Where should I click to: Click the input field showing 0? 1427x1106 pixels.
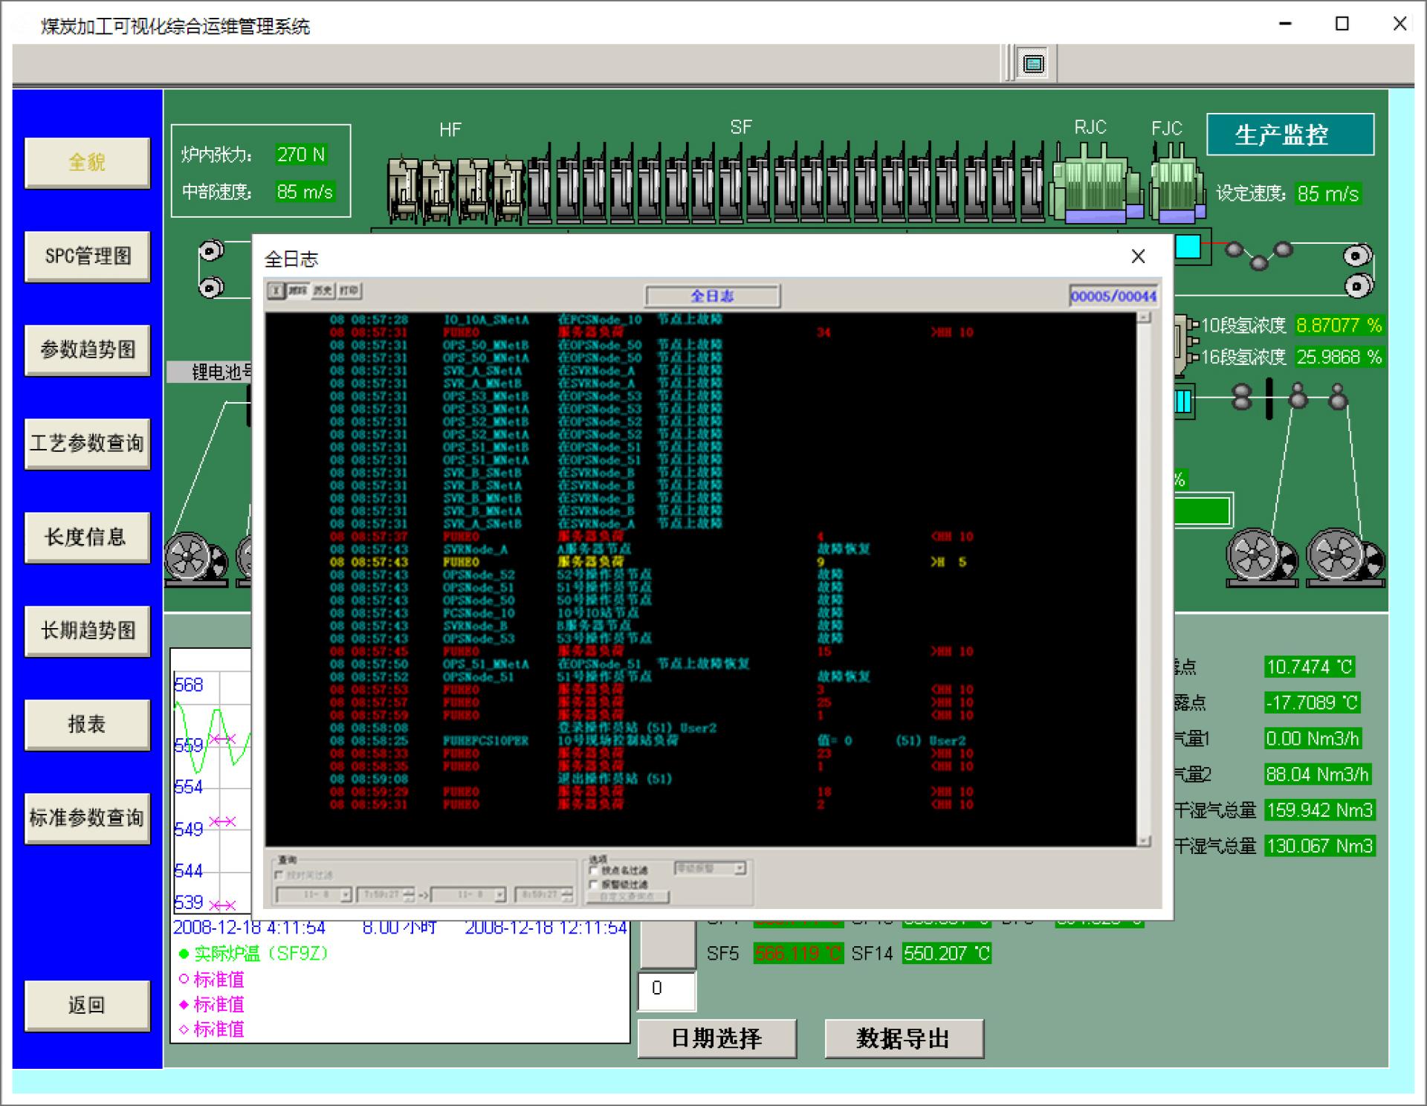click(x=667, y=990)
